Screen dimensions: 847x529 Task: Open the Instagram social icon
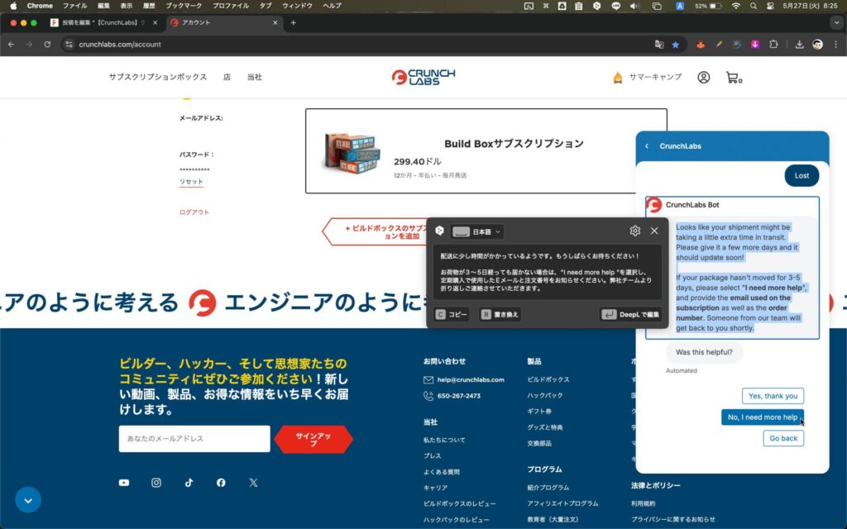pyautogui.click(x=156, y=483)
